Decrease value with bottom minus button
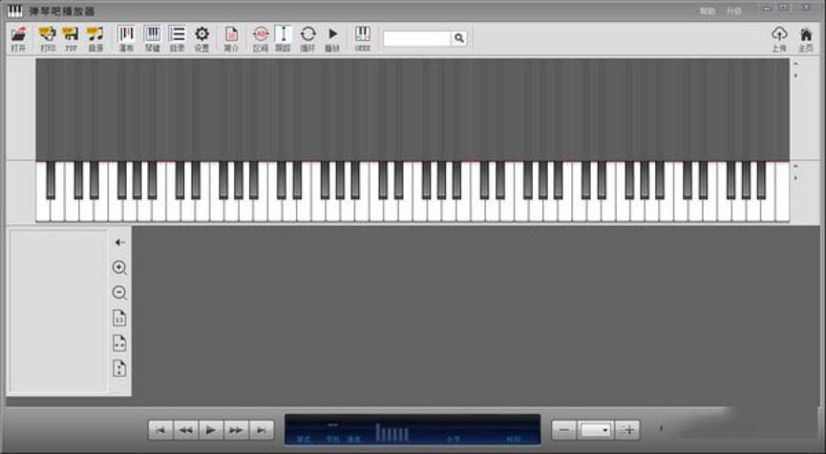The height and width of the screenshot is (454, 826). point(564,430)
